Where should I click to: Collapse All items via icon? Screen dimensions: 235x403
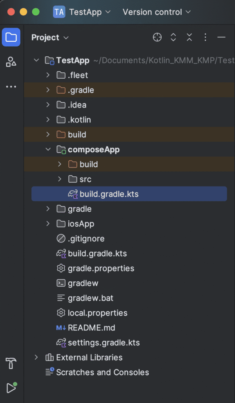pyautogui.click(x=189, y=37)
